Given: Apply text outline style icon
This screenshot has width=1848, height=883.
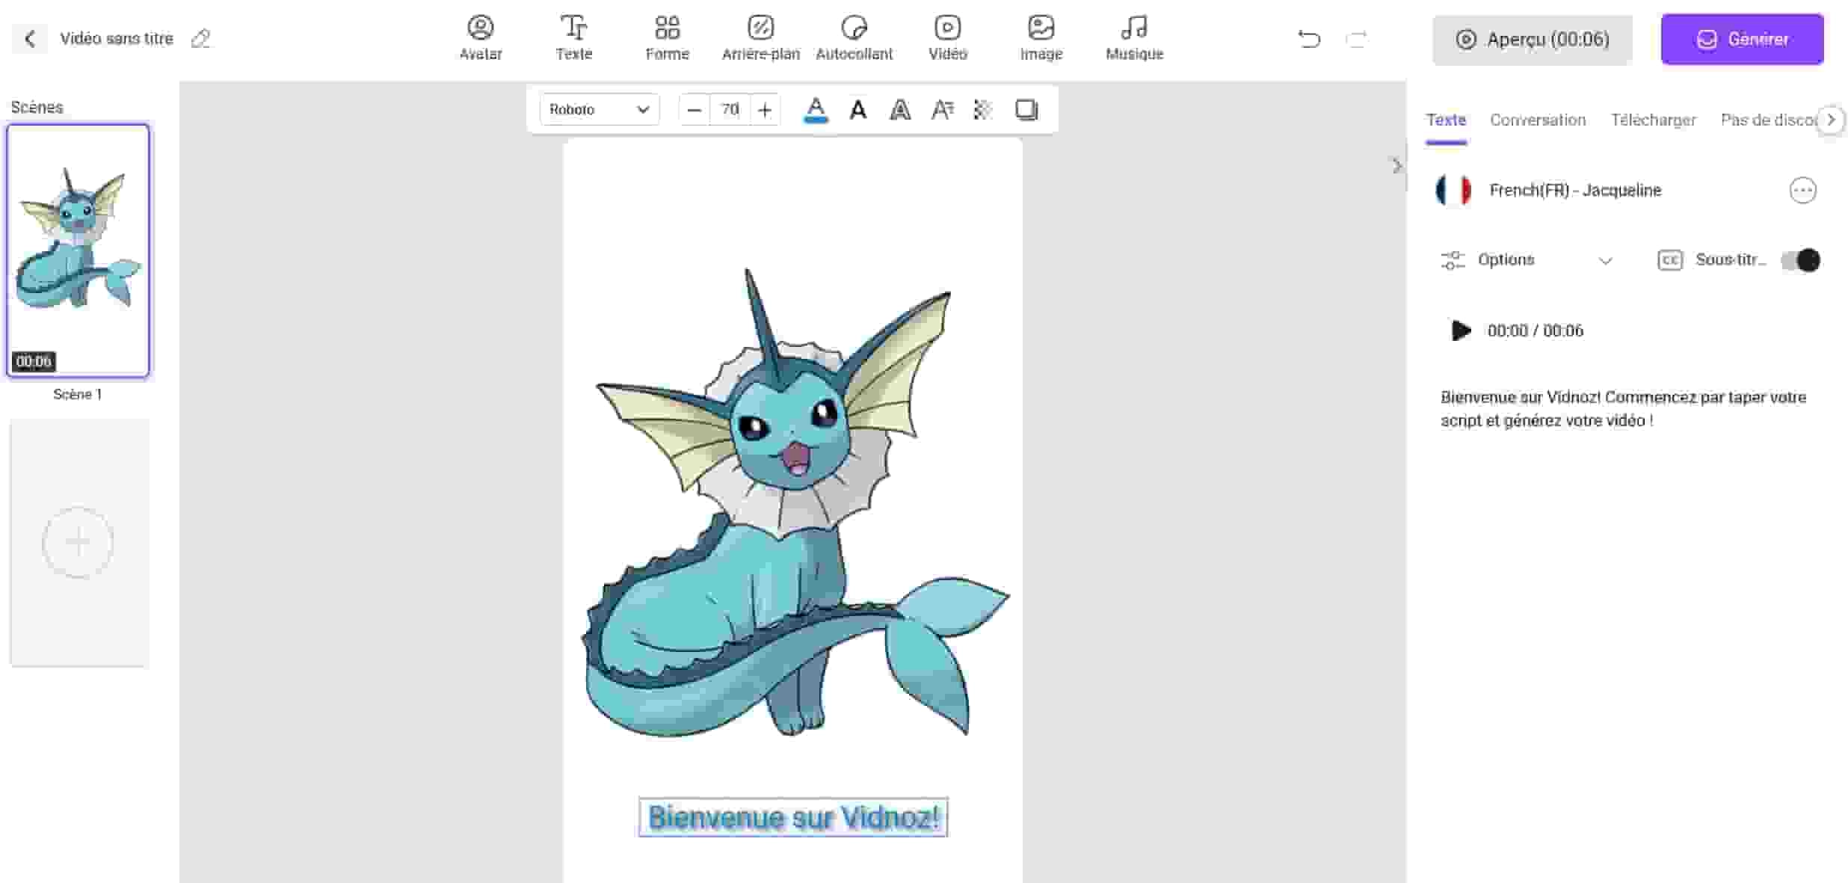Looking at the screenshot, I should click(900, 110).
